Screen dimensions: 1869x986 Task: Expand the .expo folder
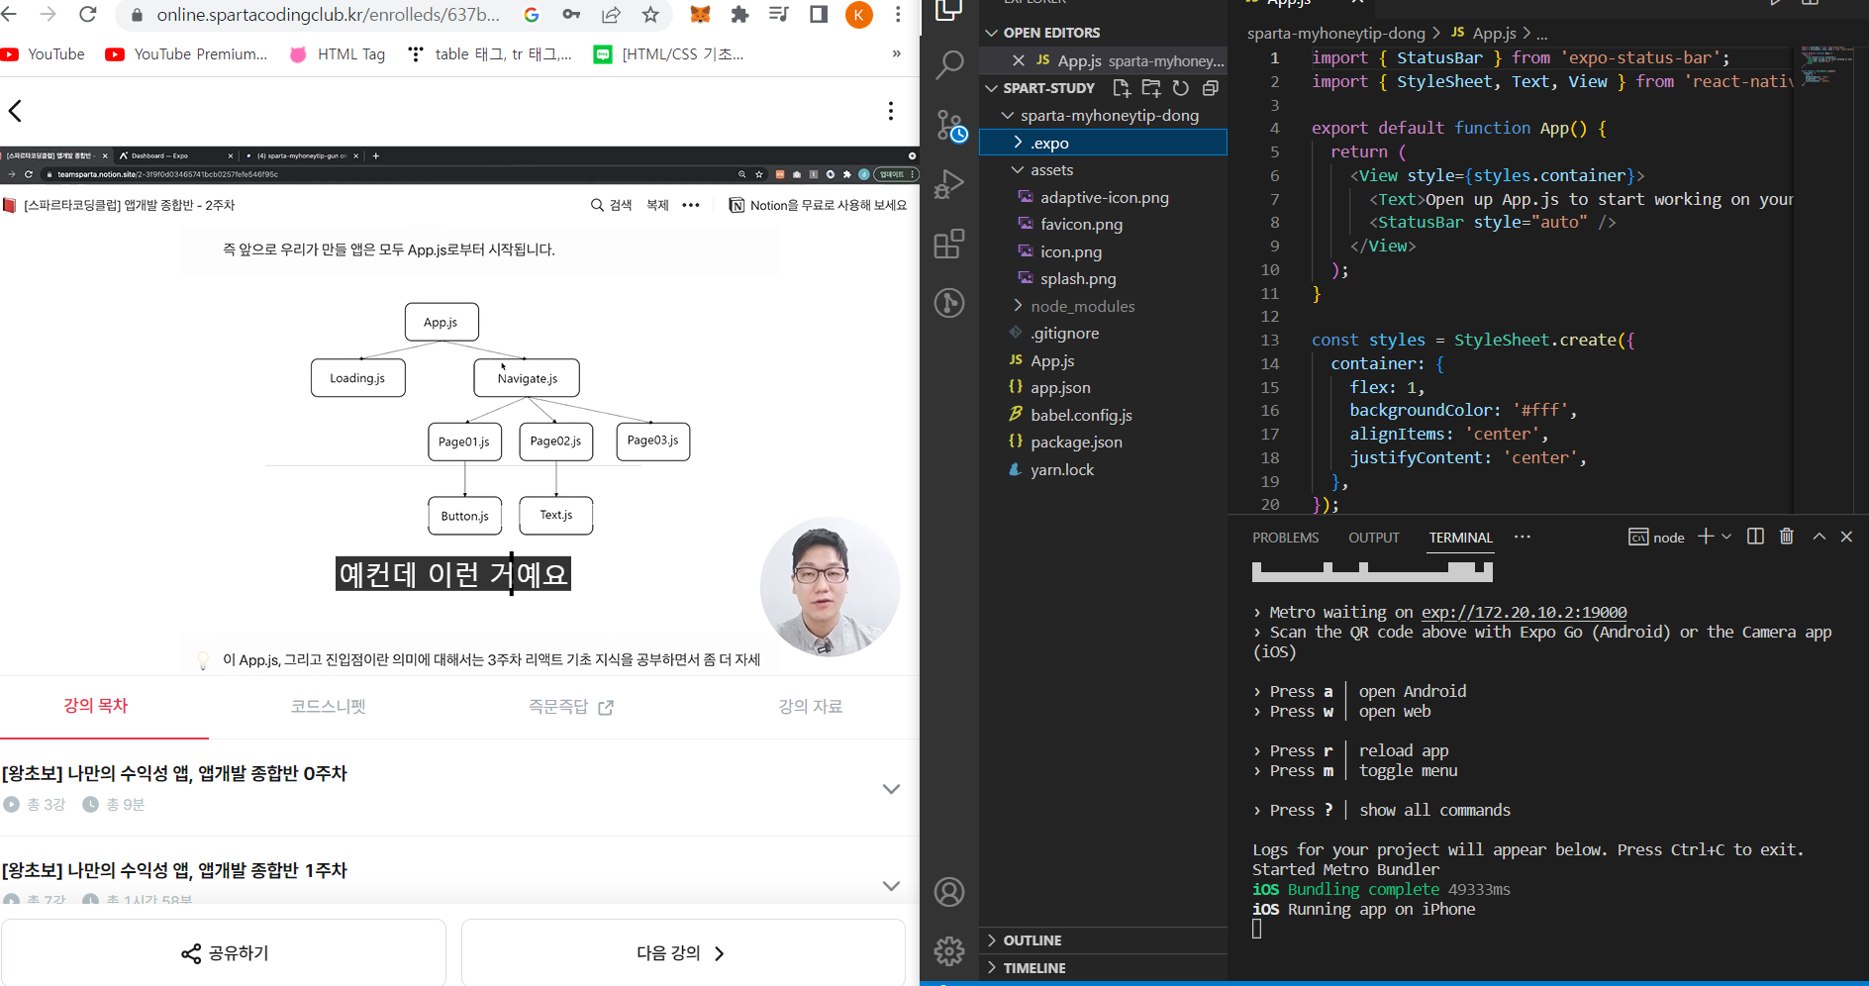point(1103,143)
